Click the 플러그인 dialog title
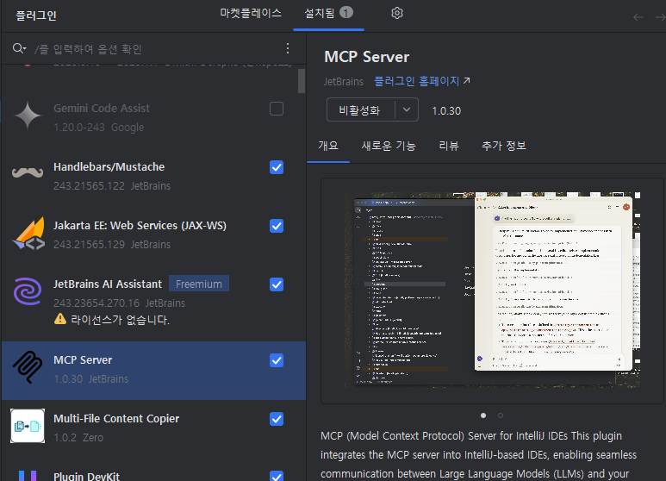This screenshot has width=666, height=481. pyautogui.click(x=36, y=16)
